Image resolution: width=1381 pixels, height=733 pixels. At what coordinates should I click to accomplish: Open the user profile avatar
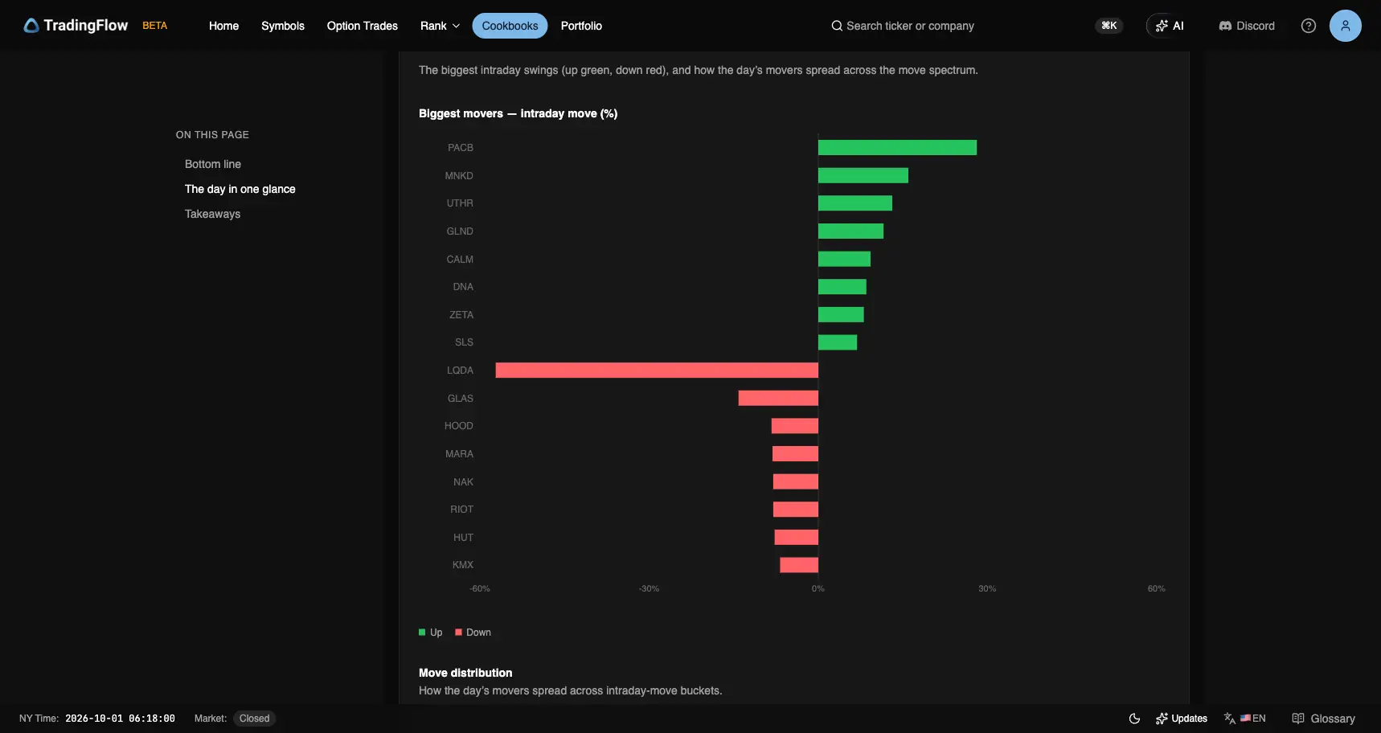pos(1346,26)
